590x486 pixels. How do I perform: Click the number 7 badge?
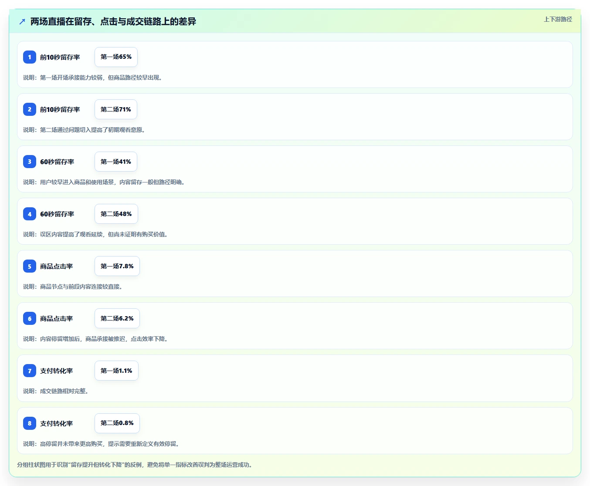click(30, 371)
